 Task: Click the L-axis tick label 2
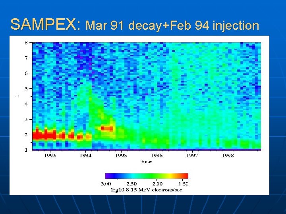(x=26, y=135)
